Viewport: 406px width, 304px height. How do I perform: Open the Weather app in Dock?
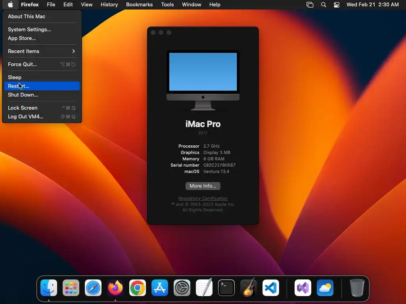click(x=325, y=288)
